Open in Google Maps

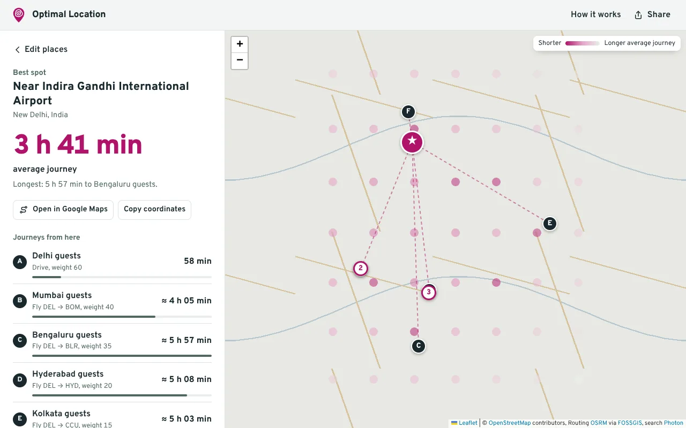[63, 209]
